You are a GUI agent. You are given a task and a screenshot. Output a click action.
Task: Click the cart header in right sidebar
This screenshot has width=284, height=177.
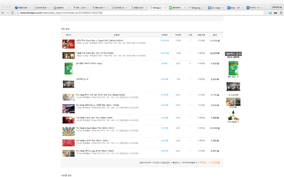(234, 54)
